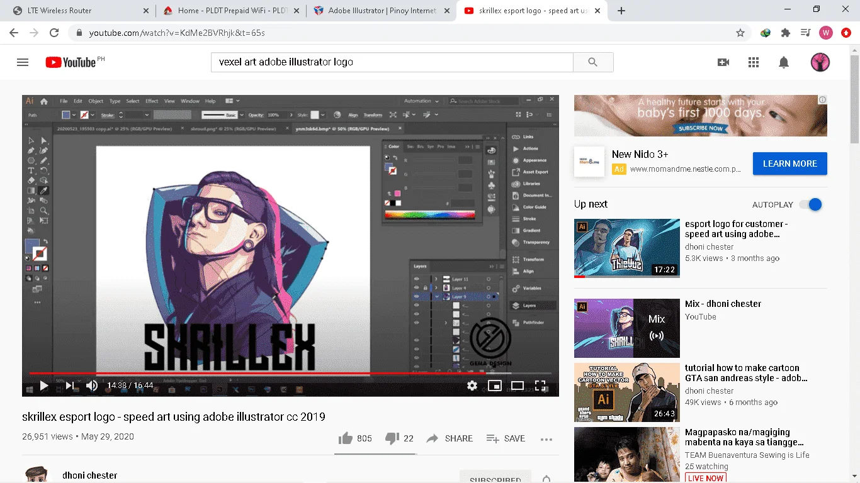The width and height of the screenshot is (860, 483).
Task: Toggle the AUTOPLAY switch
Action: [x=811, y=204]
